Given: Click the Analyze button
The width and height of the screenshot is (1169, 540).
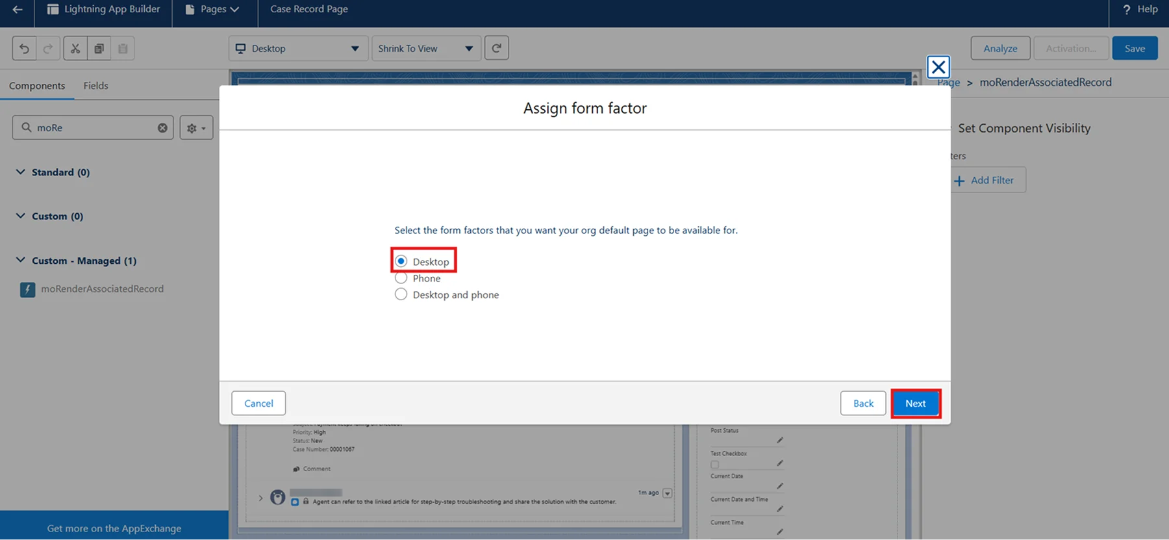Looking at the screenshot, I should [x=1000, y=48].
